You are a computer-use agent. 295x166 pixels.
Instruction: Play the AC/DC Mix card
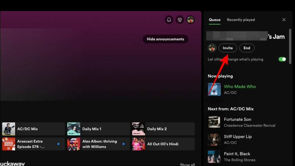[x=33, y=129]
